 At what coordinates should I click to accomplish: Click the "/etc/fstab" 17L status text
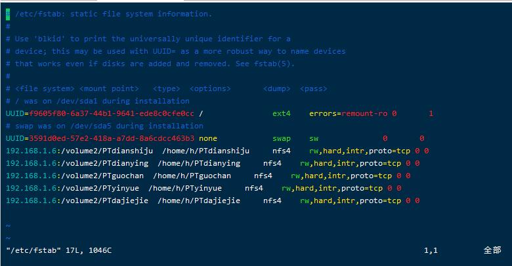[59, 250]
